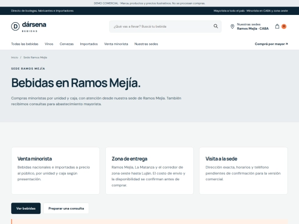
Task: Open the Venta minorista menu item
Action: pyautogui.click(x=116, y=44)
